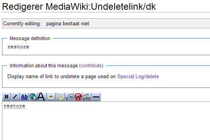Add your signature with timestamp
The image size is (210, 140).
point(87,97)
